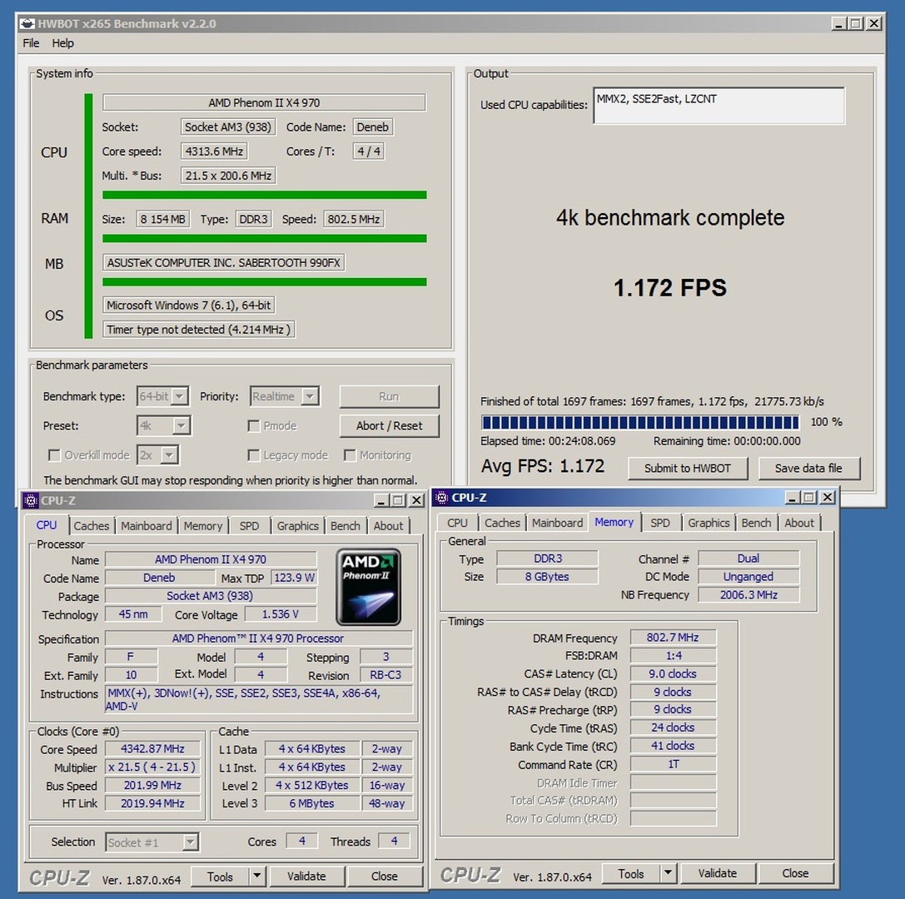Click the Avg FPS: 1.172 readout
This screenshot has width=905, height=899.
tap(543, 466)
